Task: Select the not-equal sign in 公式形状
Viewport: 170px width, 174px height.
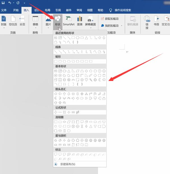Action: 78,112
